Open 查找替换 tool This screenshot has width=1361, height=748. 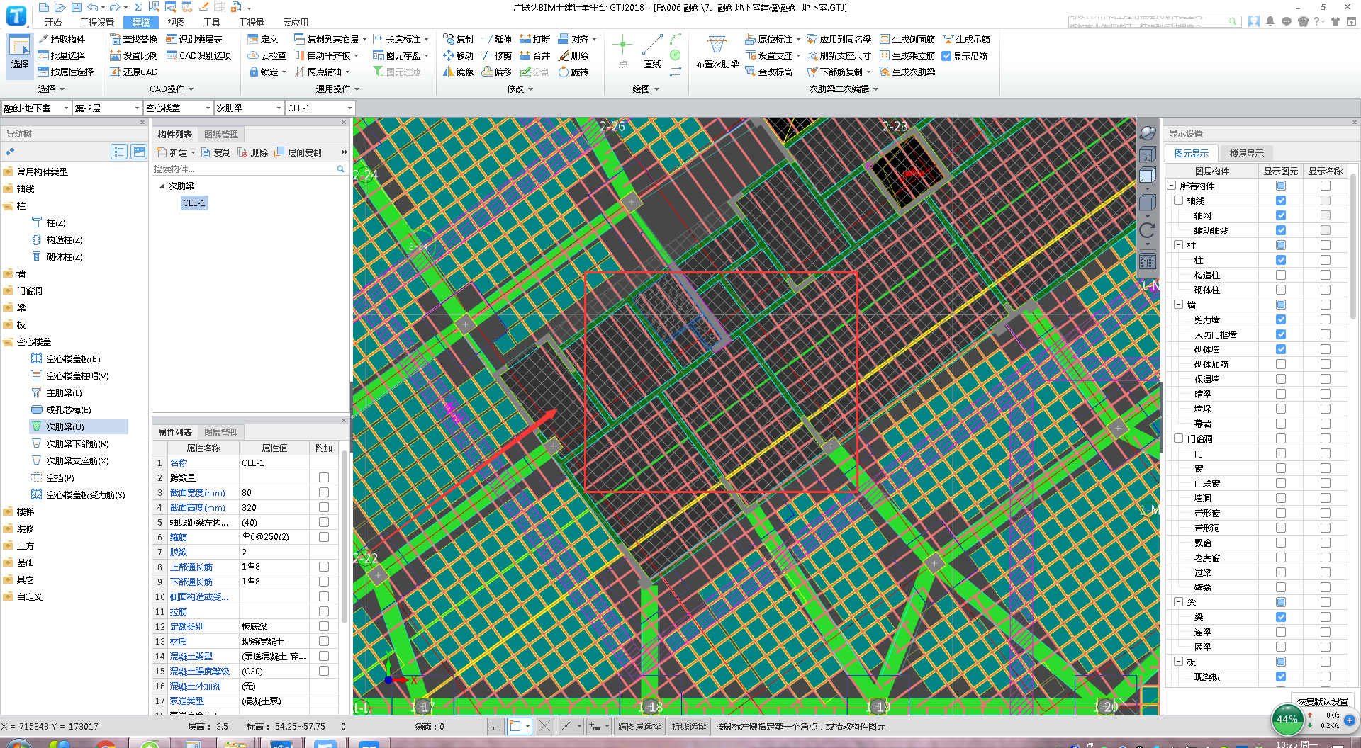(133, 39)
